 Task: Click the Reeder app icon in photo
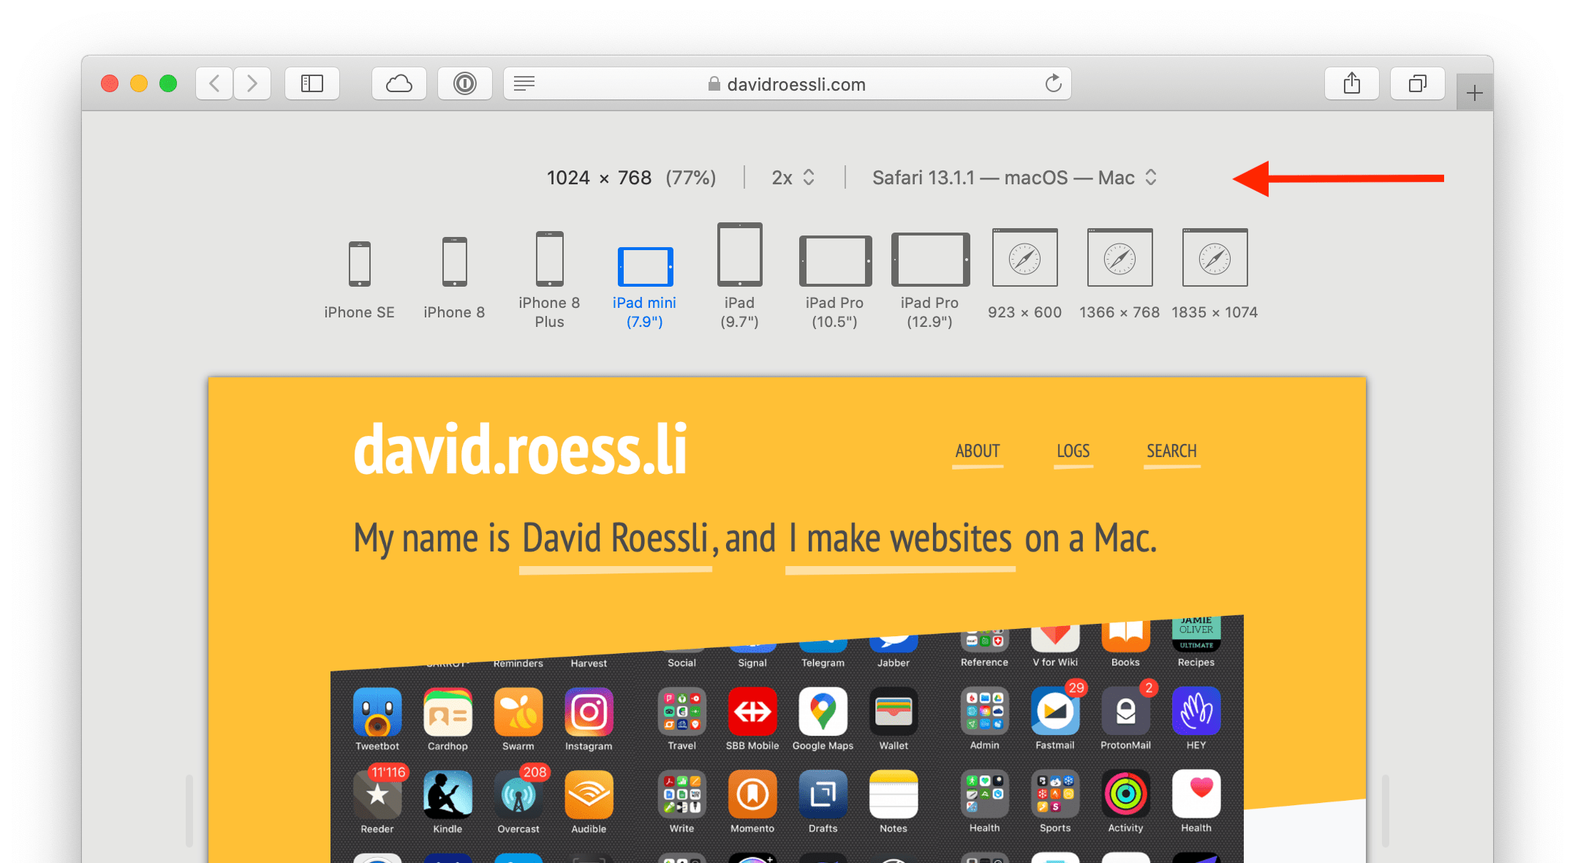tap(377, 795)
